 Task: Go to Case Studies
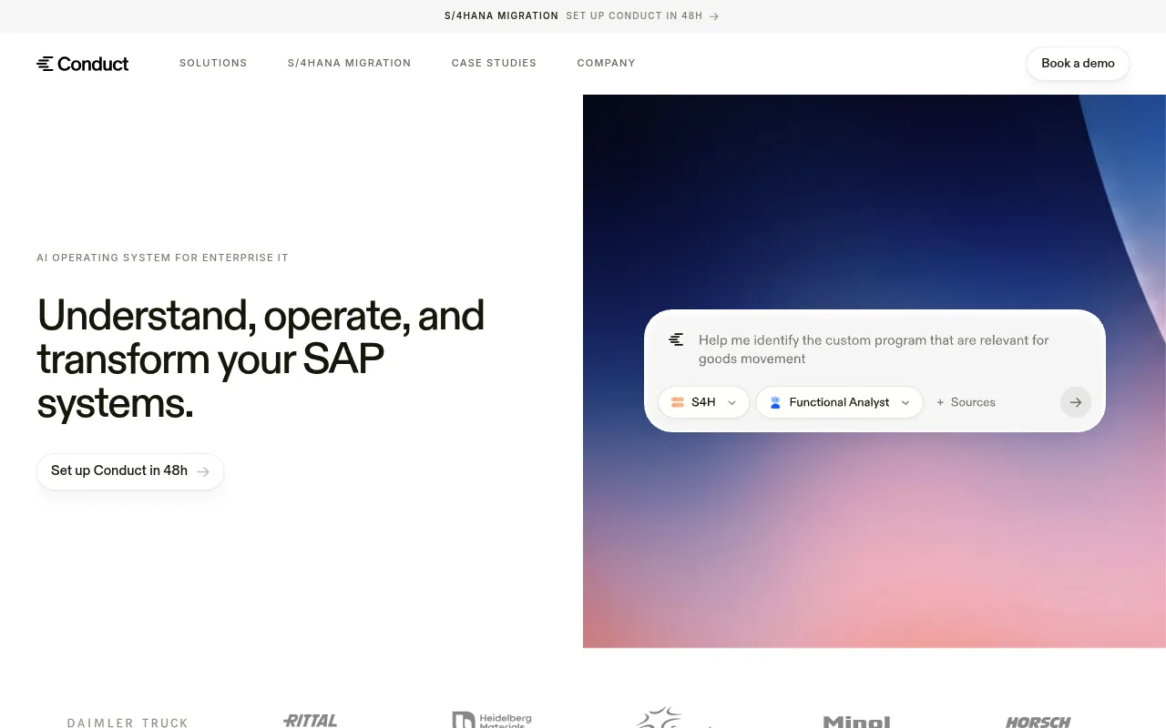[x=494, y=63]
